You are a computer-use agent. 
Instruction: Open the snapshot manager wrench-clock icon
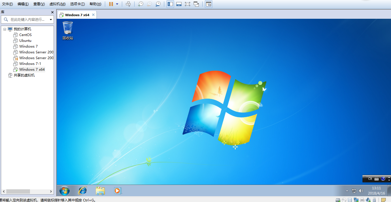point(158,4)
